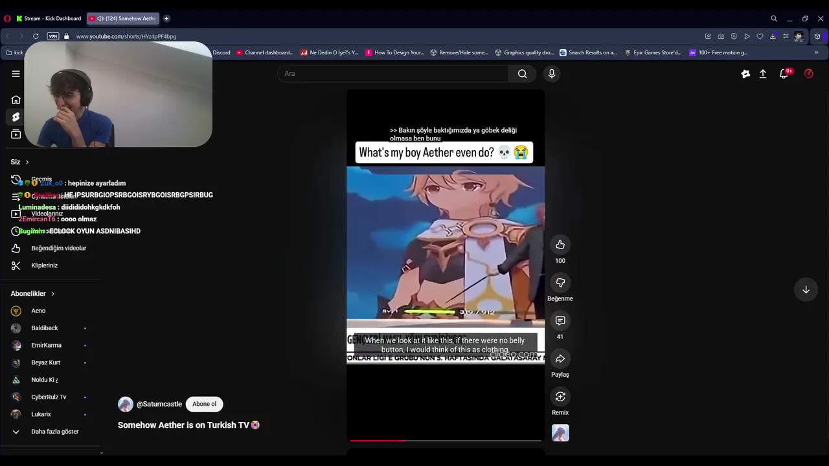Open Epic Games Store'd bookmark

click(653, 52)
